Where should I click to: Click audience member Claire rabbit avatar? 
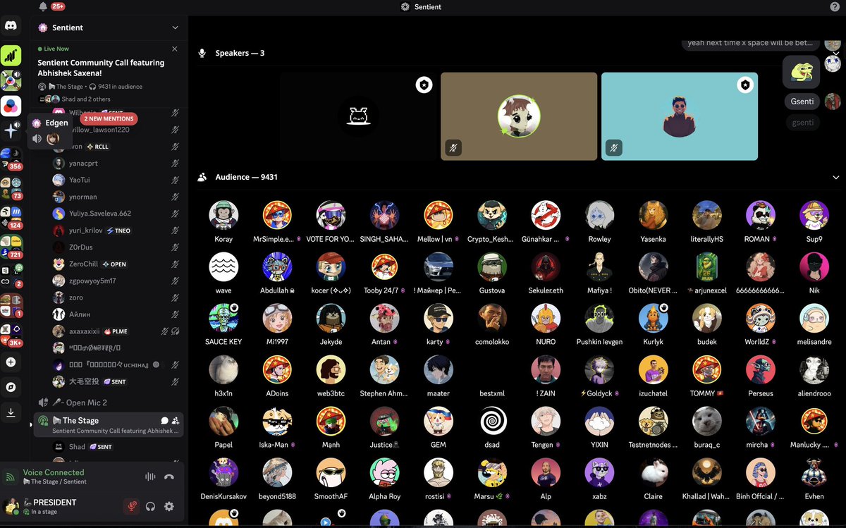coord(654,472)
